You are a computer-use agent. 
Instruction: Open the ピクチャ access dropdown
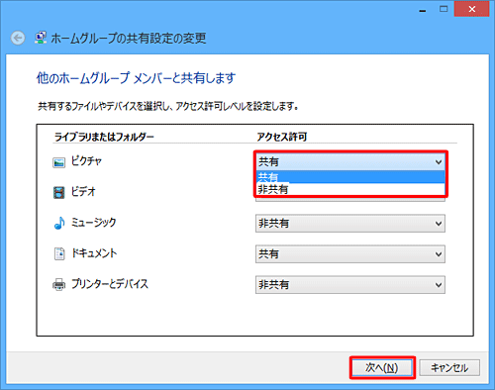(350, 161)
